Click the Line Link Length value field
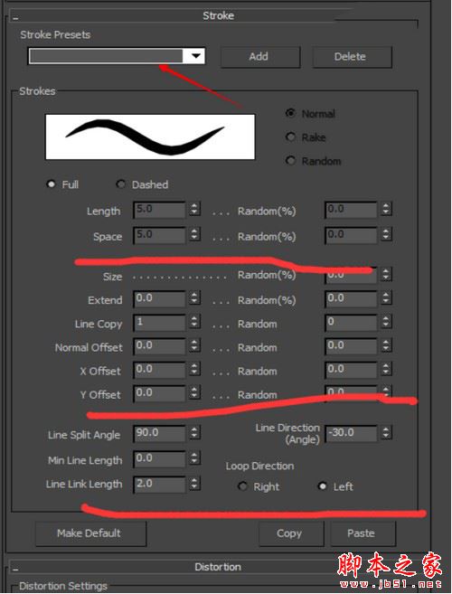Image resolution: width=452 pixels, height=594 pixels. [x=159, y=484]
